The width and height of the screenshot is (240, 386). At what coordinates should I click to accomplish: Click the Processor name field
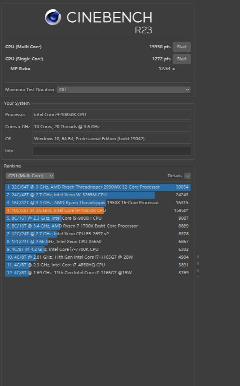(112, 115)
